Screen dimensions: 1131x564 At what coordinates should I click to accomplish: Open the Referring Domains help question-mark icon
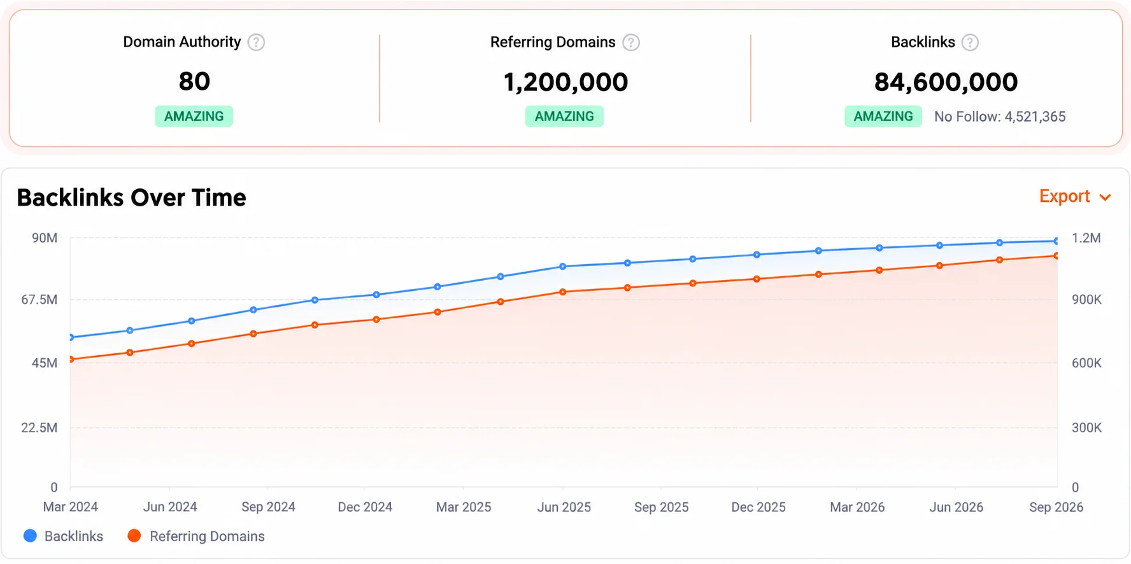[631, 43]
